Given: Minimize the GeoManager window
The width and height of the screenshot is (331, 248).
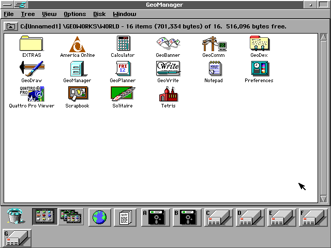Looking at the screenshot, I should point(310,5).
